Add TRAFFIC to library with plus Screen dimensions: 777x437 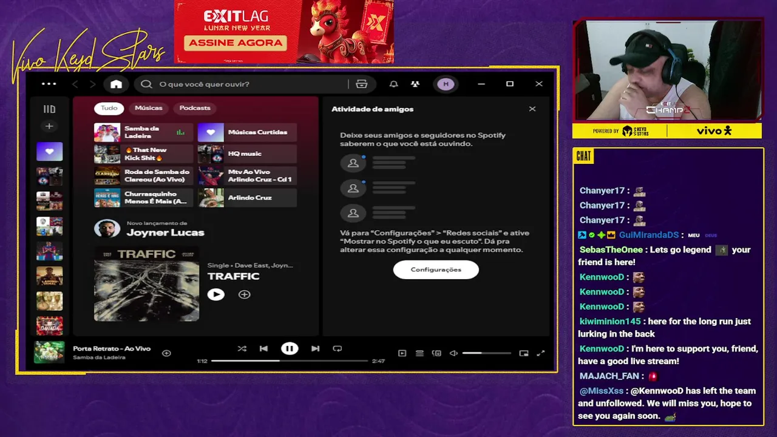[244, 294]
